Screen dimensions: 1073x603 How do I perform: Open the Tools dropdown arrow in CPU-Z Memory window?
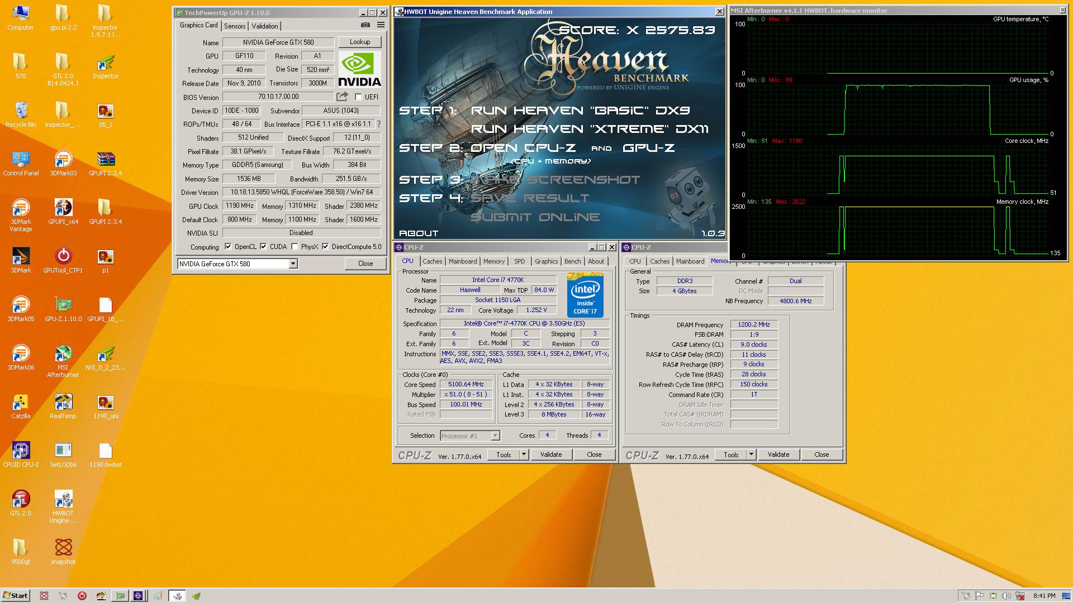pyautogui.click(x=751, y=454)
